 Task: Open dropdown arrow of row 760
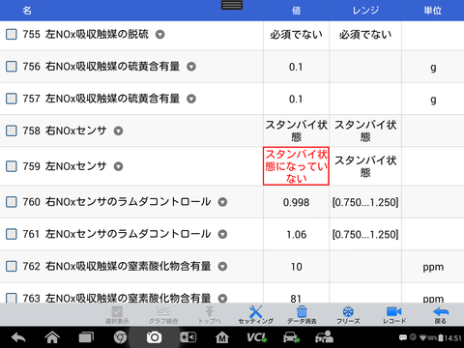point(222,202)
